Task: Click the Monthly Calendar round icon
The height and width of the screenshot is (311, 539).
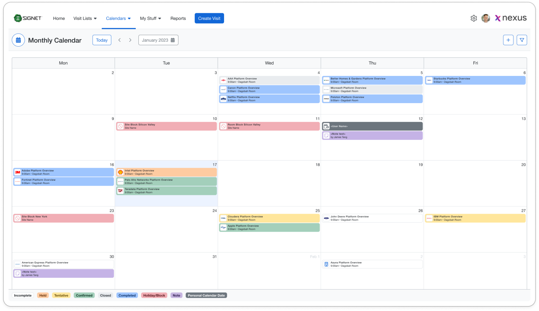Action: point(18,40)
